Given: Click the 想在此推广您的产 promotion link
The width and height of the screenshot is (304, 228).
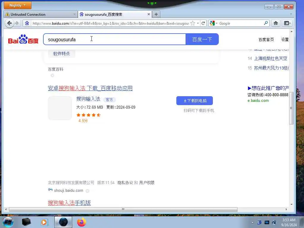Looking at the screenshot, I should point(268,88).
